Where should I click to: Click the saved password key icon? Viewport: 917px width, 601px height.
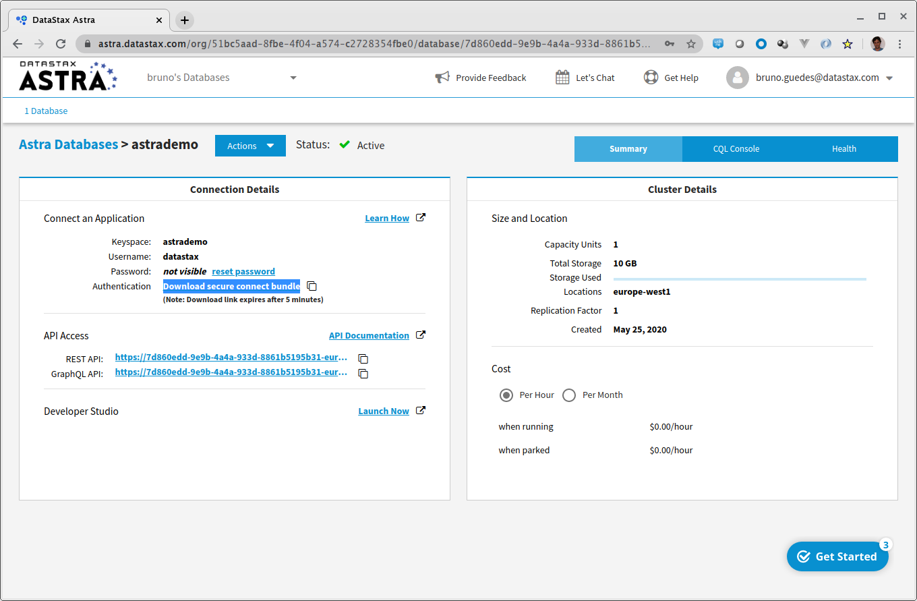click(x=670, y=44)
